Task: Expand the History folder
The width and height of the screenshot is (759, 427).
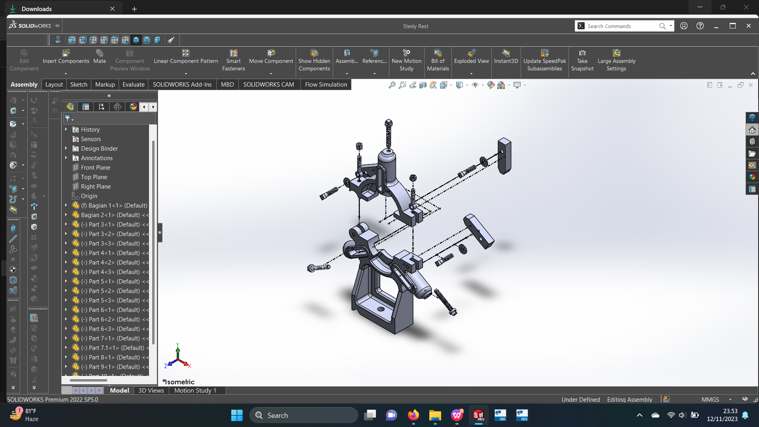Action: 66,129
